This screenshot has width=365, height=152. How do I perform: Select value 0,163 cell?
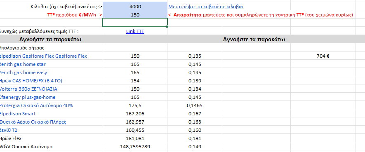195,122
